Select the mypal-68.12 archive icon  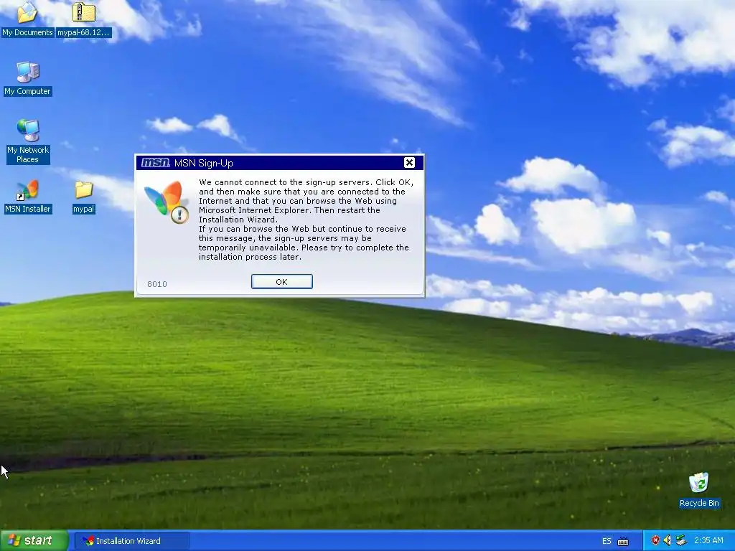83,19
